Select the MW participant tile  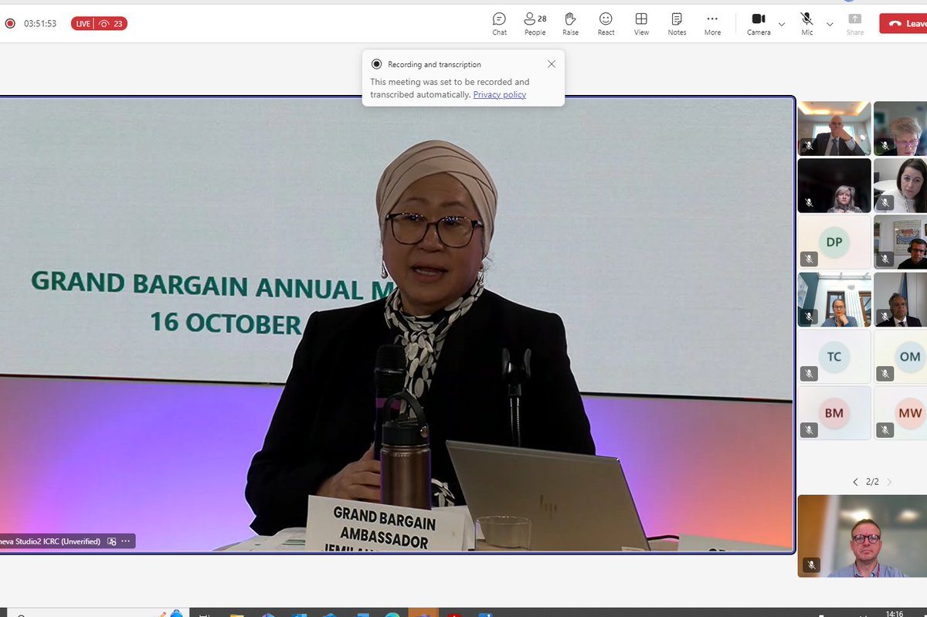[901, 413]
